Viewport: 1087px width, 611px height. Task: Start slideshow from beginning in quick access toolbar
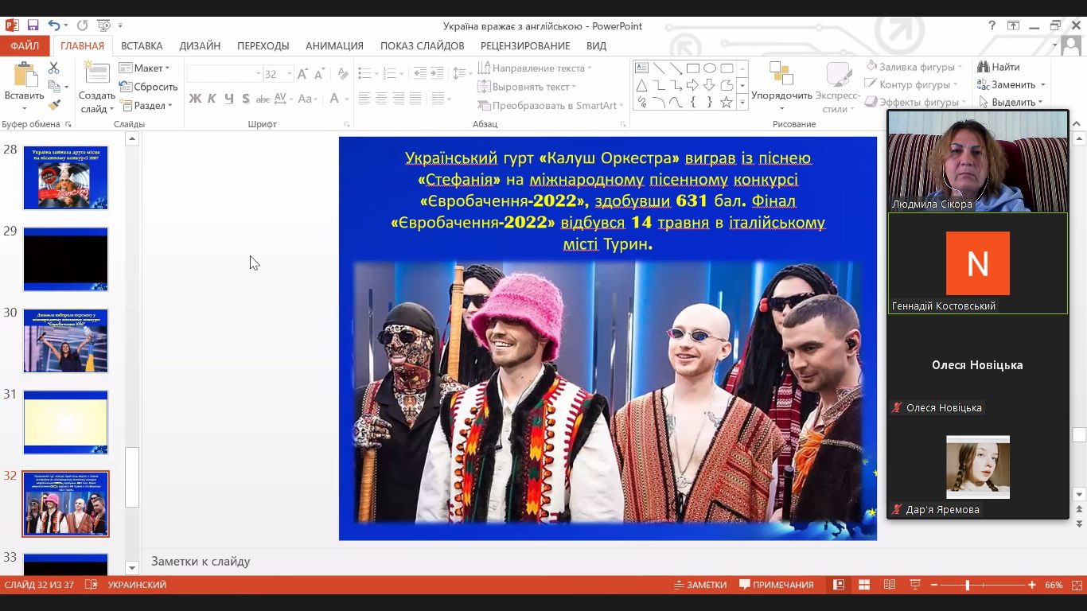click(x=102, y=25)
